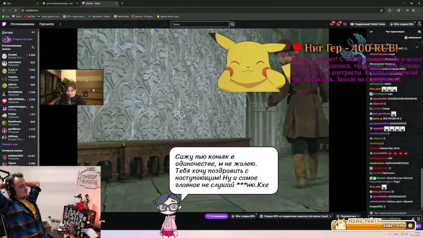
Task: Expand the pinned chat message chevron
Action: point(417,47)
